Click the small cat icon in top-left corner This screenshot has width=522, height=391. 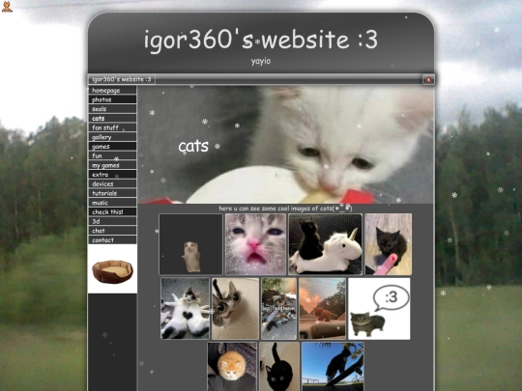coord(7,7)
